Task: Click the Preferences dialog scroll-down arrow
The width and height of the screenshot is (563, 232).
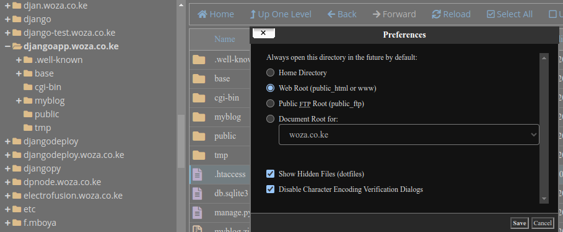Action: pos(544,199)
